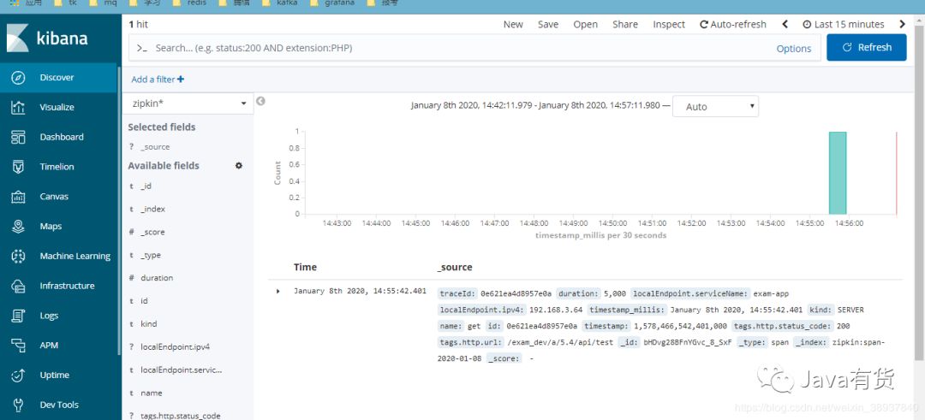925x420 pixels.
Task: Expand the document row for 14:55:42.401
Action: click(x=278, y=291)
